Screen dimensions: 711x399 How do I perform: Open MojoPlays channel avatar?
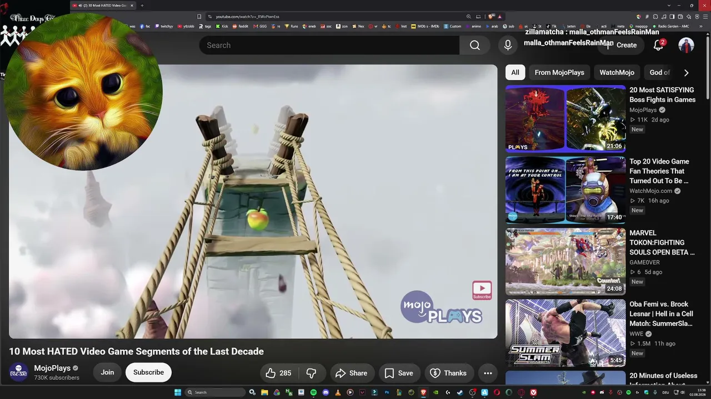[x=19, y=372]
